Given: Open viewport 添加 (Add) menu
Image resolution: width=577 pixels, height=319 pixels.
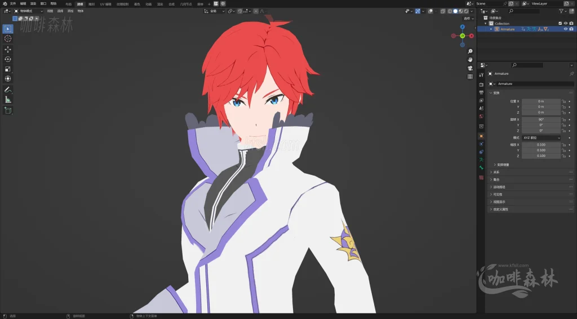Looking at the screenshot, I should click(70, 11).
